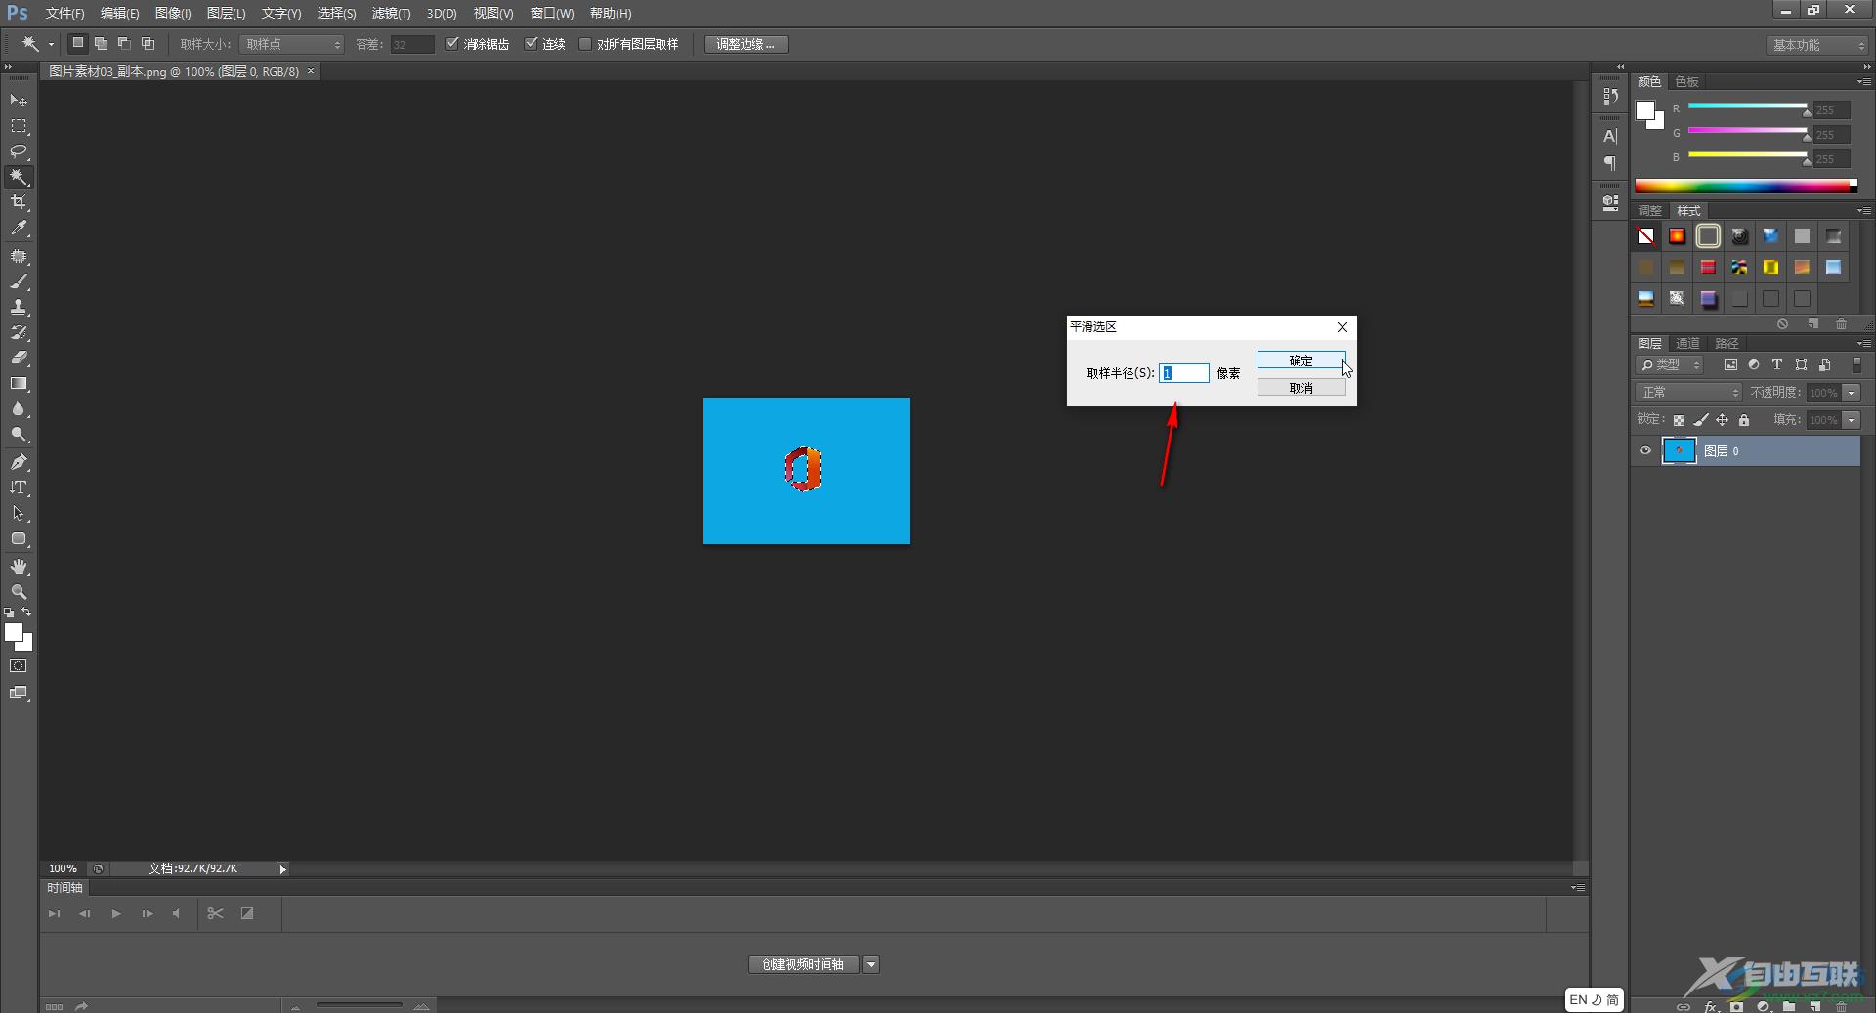The height and width of the screenshot is (1013, 1876).
Task: Toggle lock all for the layer
Action: click(x=1744, y=420)
